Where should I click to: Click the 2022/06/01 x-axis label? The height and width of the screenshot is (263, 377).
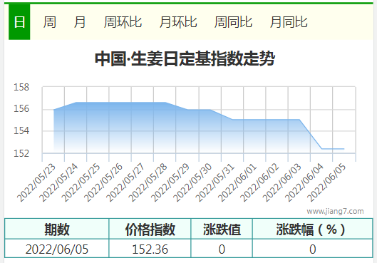click(237, 182)
